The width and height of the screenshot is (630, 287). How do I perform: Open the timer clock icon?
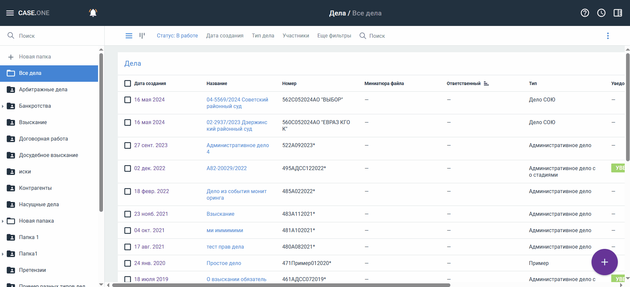(x=601, y=13)
